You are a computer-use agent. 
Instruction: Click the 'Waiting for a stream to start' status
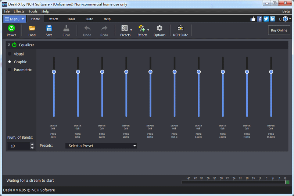30,181
